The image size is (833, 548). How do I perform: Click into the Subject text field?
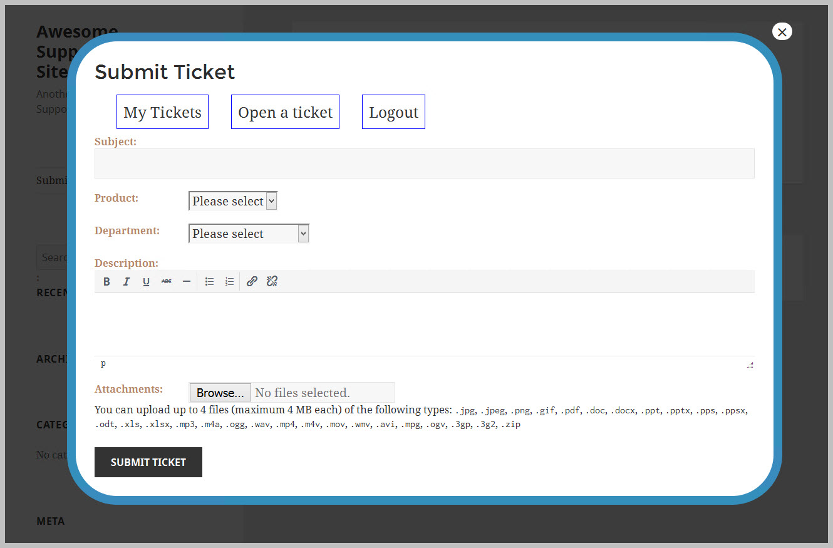[x=424, y=163]
